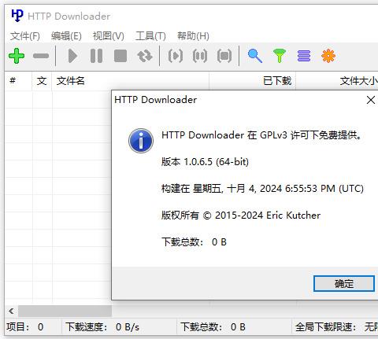Click the Pause all active downloads icon
The image size is (378, 339).
[x=200, y=56]
